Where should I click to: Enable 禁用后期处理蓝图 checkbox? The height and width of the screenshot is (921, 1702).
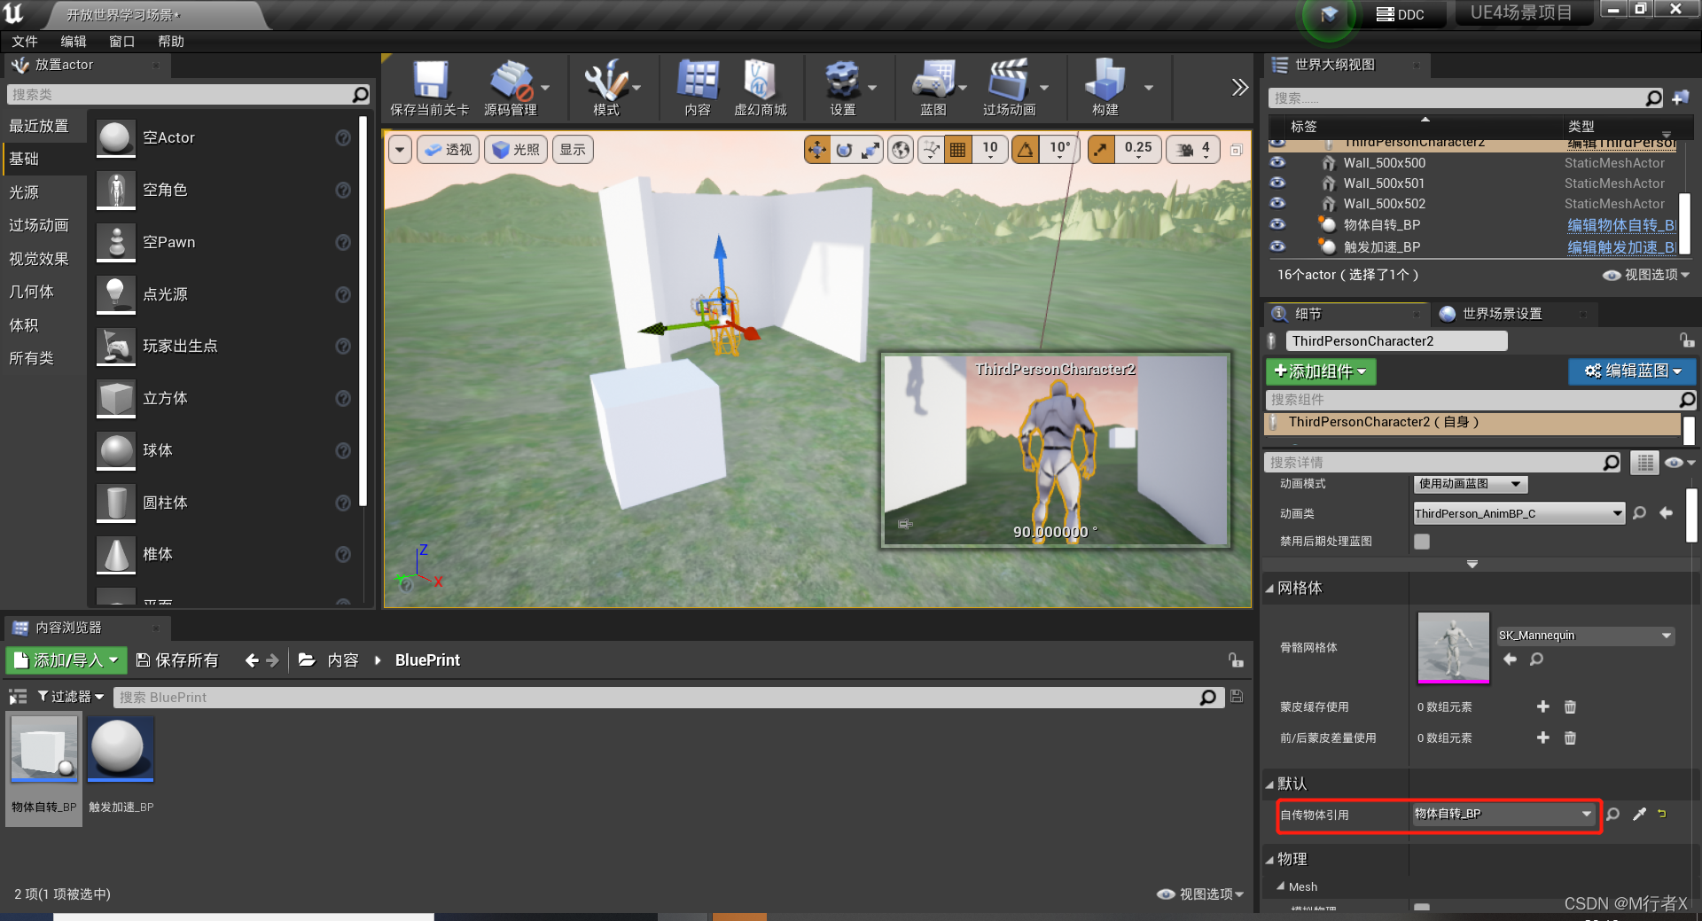click(1422, 542)
